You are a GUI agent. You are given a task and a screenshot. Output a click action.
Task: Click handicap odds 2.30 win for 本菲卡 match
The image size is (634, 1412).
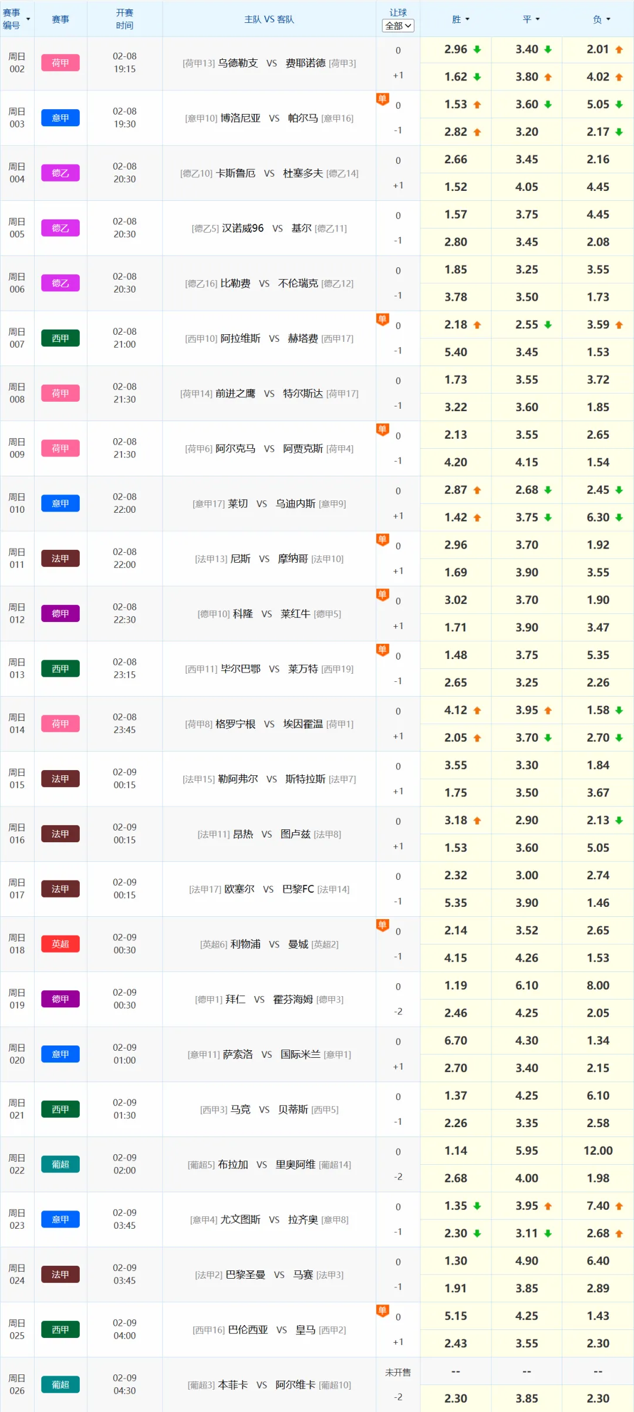tap(456, 1398)
